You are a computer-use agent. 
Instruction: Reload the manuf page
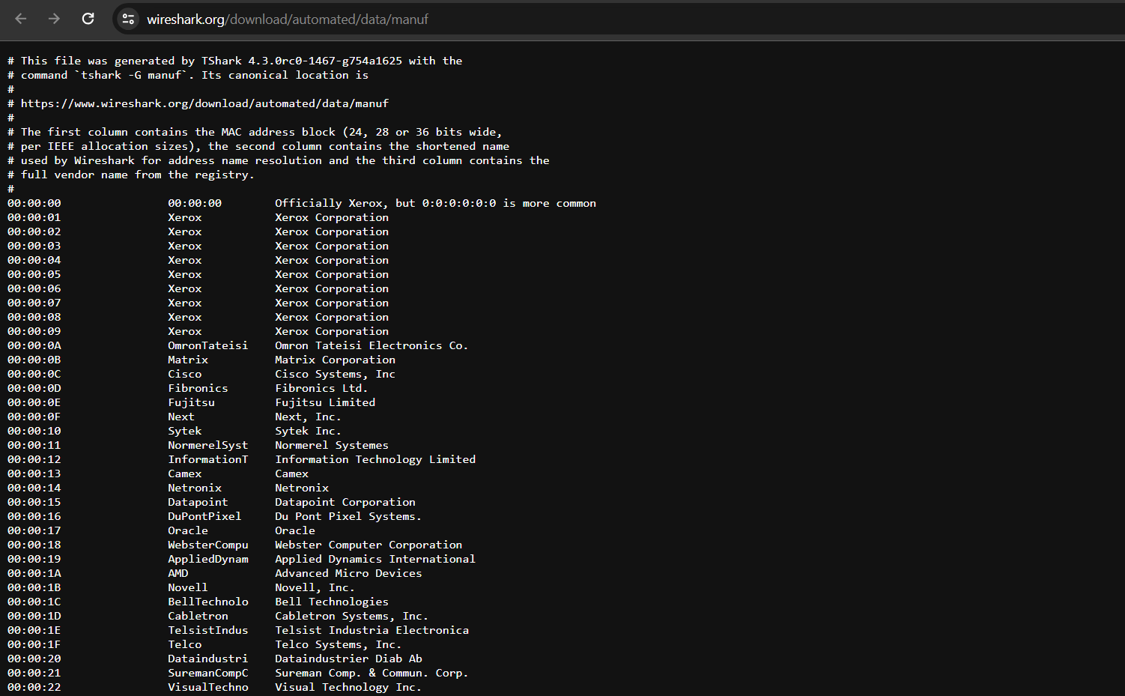point(88,19)
